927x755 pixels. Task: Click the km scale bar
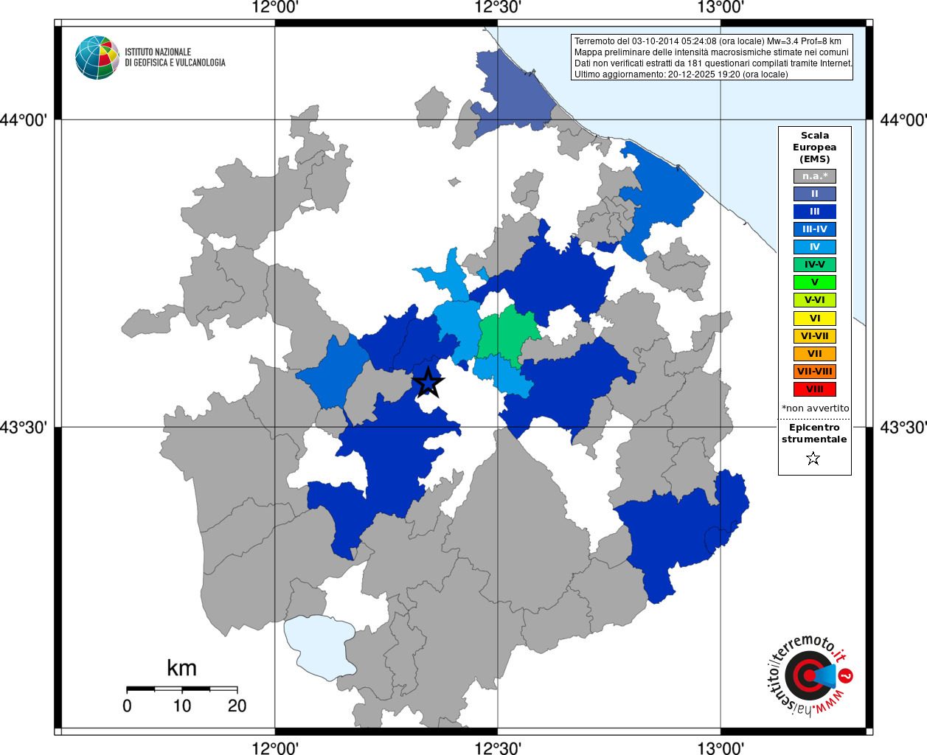[182, 689]
